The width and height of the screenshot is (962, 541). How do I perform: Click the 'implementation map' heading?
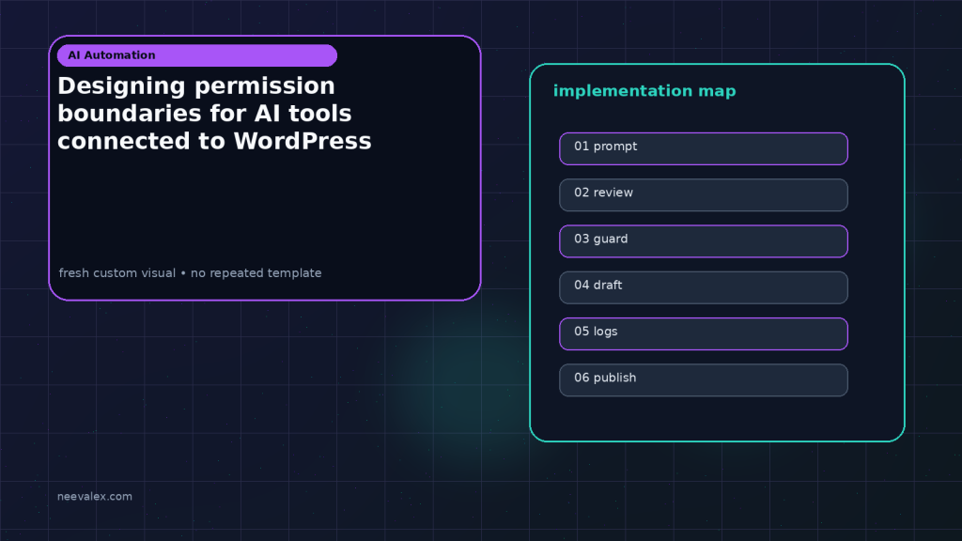click(644, 91)
